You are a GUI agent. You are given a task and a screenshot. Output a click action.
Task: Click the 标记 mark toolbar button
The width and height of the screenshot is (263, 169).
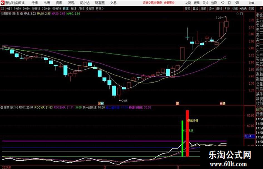coord(235,9)
